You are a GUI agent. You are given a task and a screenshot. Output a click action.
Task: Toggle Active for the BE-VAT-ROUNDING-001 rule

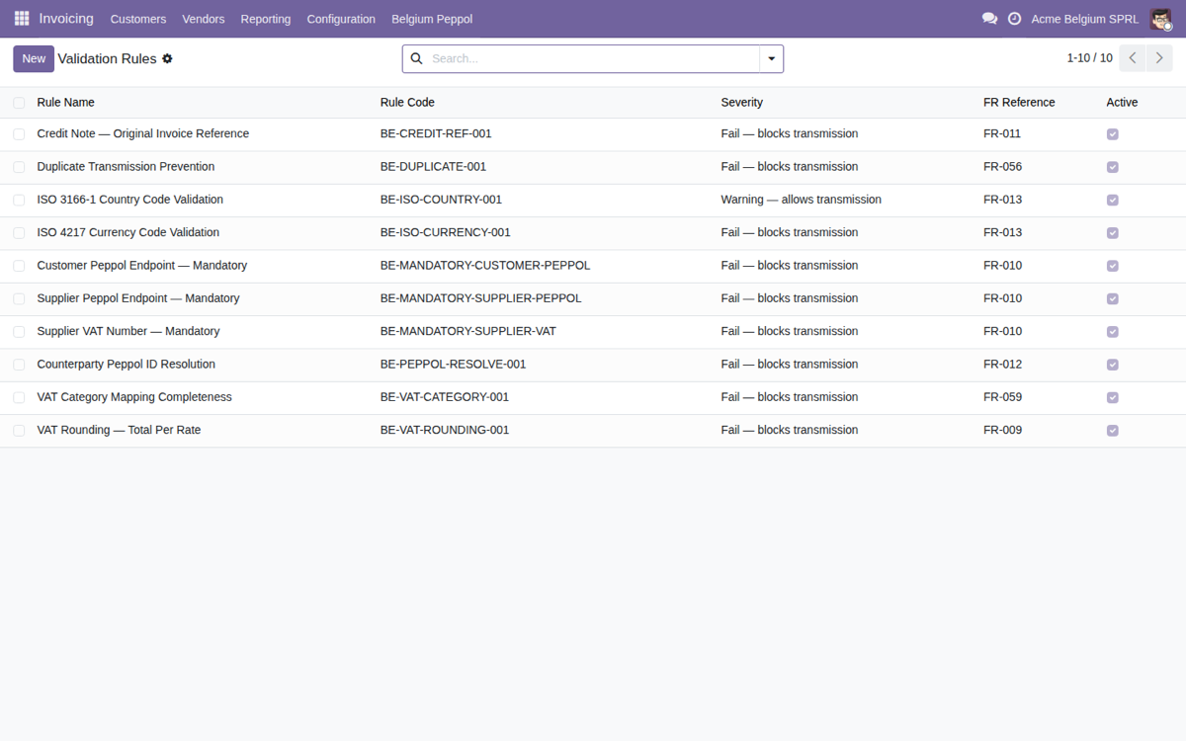tap(1113, 431)
